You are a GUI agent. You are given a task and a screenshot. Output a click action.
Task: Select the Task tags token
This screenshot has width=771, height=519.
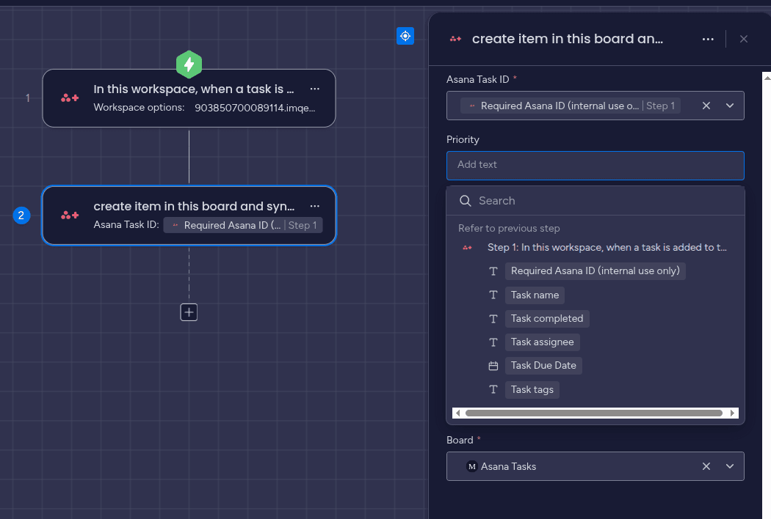point(532,389)
